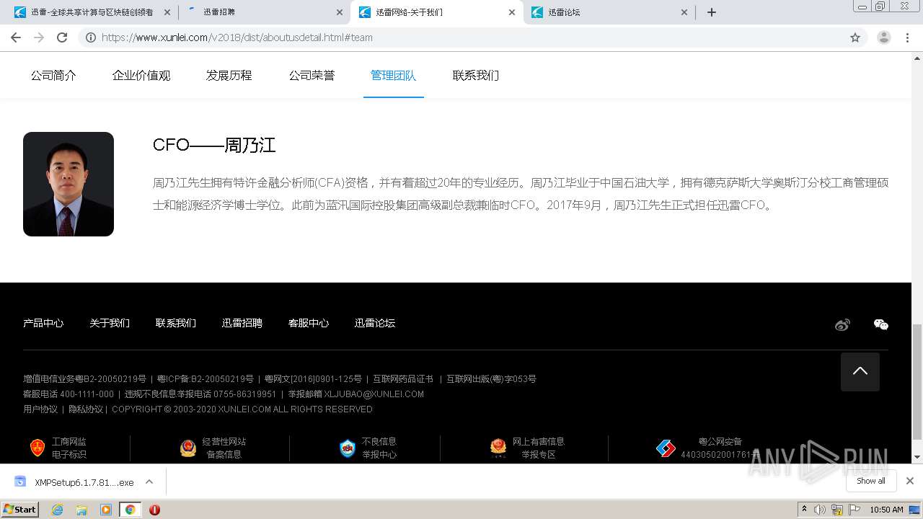This screenshot has height=519, width=923.
Task: Open the 隐私协议 link
Action: pos(86,409)
